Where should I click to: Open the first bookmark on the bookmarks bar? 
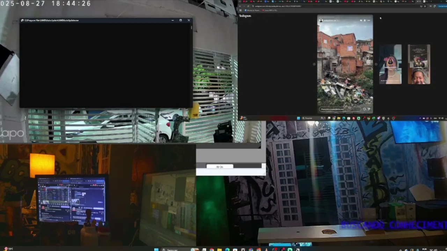[x=252, y=10]
